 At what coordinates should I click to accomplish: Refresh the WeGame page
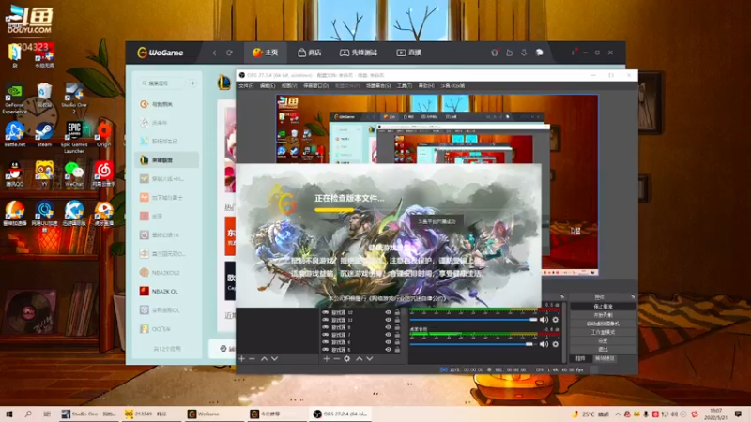pyautogui.click(x=229, y=53)
